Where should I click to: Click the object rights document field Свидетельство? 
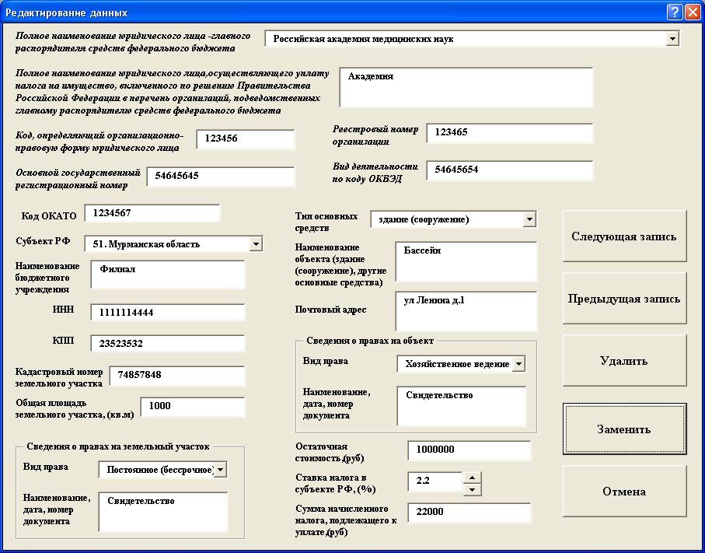(462, 406)
